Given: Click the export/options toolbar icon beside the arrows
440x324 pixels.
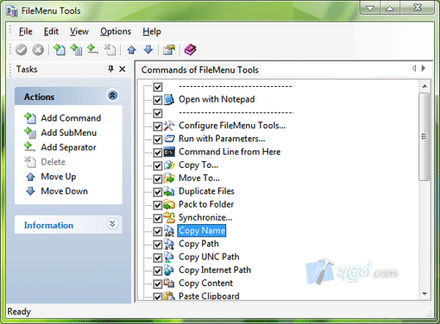Looking at the screenshot, I should (169, 50).
